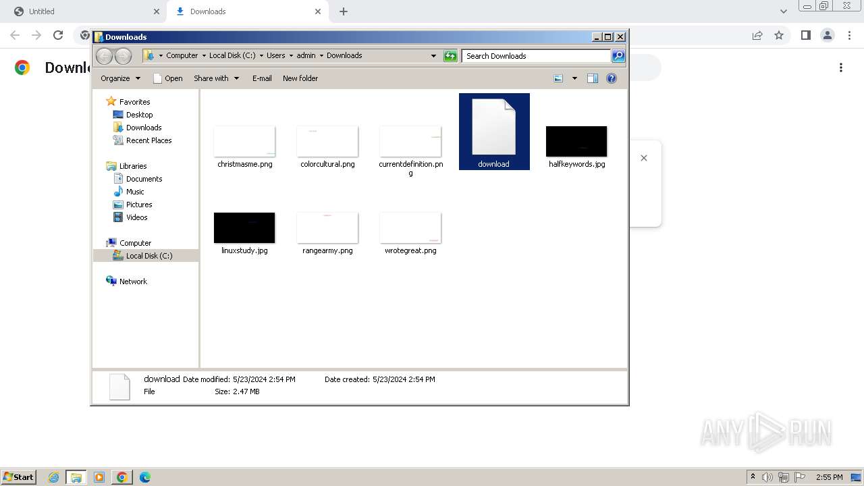This screenshot has height=486, width=864.
Task: Click the Change your view icon
Action: pos(558,78)
